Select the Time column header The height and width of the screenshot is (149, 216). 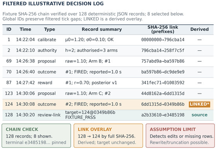tap(26, 29)
